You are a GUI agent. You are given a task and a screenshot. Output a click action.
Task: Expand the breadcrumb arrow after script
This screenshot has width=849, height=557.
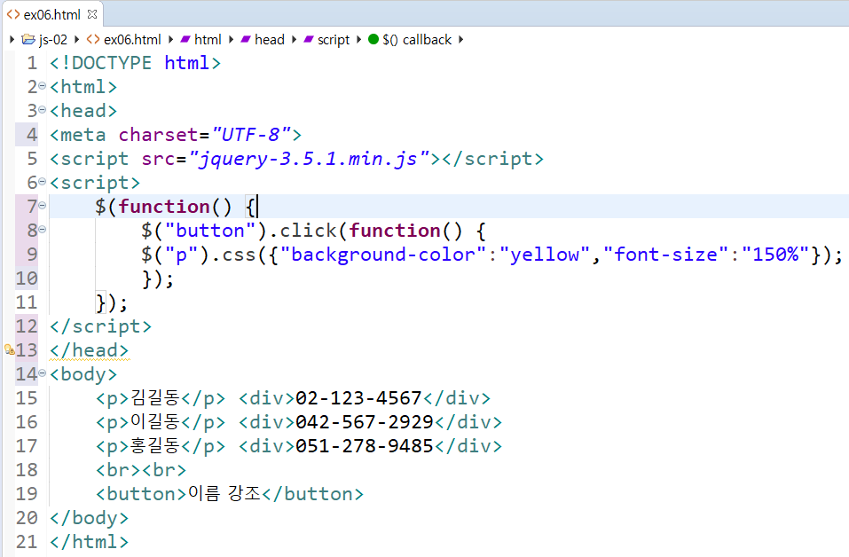tap(358, 39)
